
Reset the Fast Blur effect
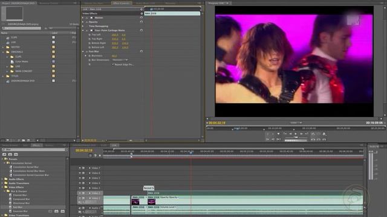click(141, 51)
